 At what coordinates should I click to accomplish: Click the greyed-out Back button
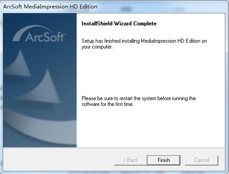point(131,160)
